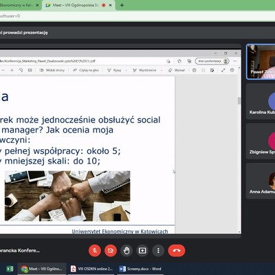Switch to the Meet – VIII Ogólnopolska tab
This screenshot has width=275, height=275.
pyautogui.click(x=78, y=5)
